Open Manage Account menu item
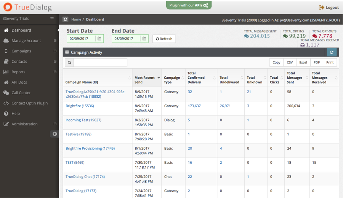 26,41
